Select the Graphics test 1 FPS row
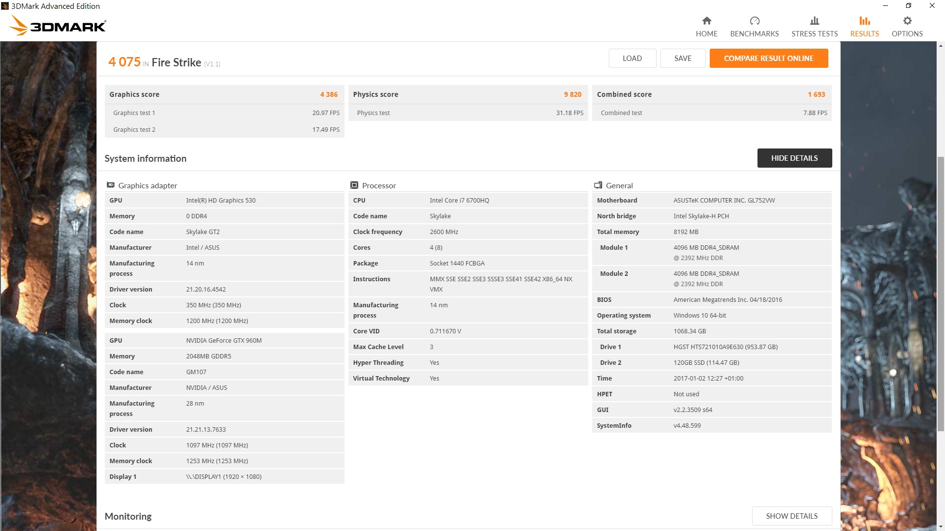Viewport: 945px width, 531px height. click(224, 113)
